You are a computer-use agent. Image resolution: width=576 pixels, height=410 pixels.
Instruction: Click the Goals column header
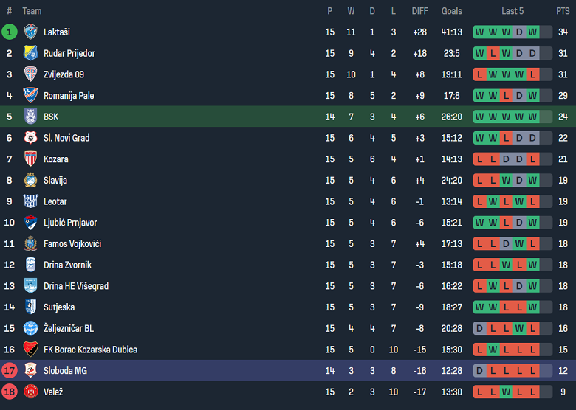(451, 11)
